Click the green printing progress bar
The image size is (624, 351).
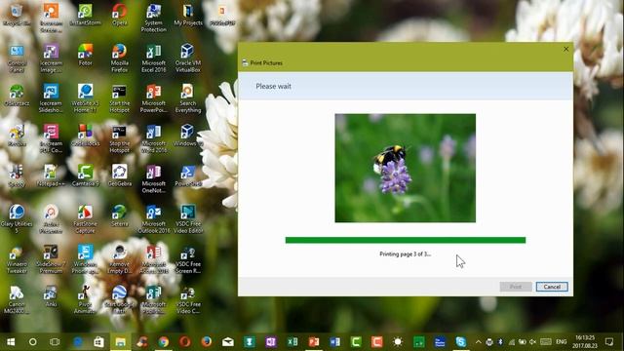click(406, 240)
